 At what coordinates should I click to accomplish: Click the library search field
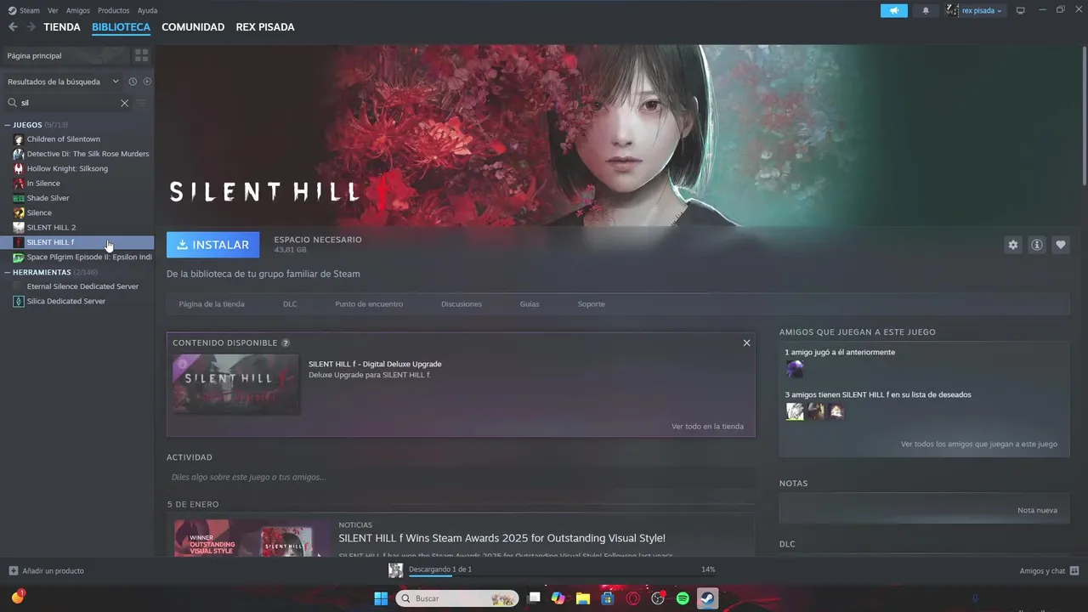tap(68, 103)
